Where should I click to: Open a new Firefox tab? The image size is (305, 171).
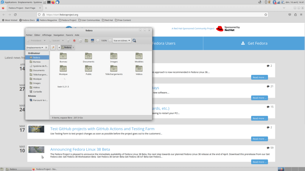(46, 8)
